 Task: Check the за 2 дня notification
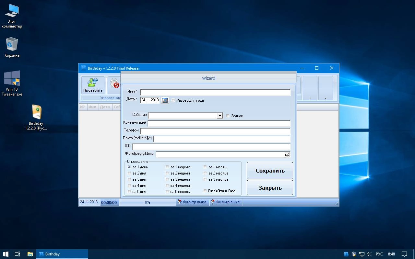coord(129,173)
